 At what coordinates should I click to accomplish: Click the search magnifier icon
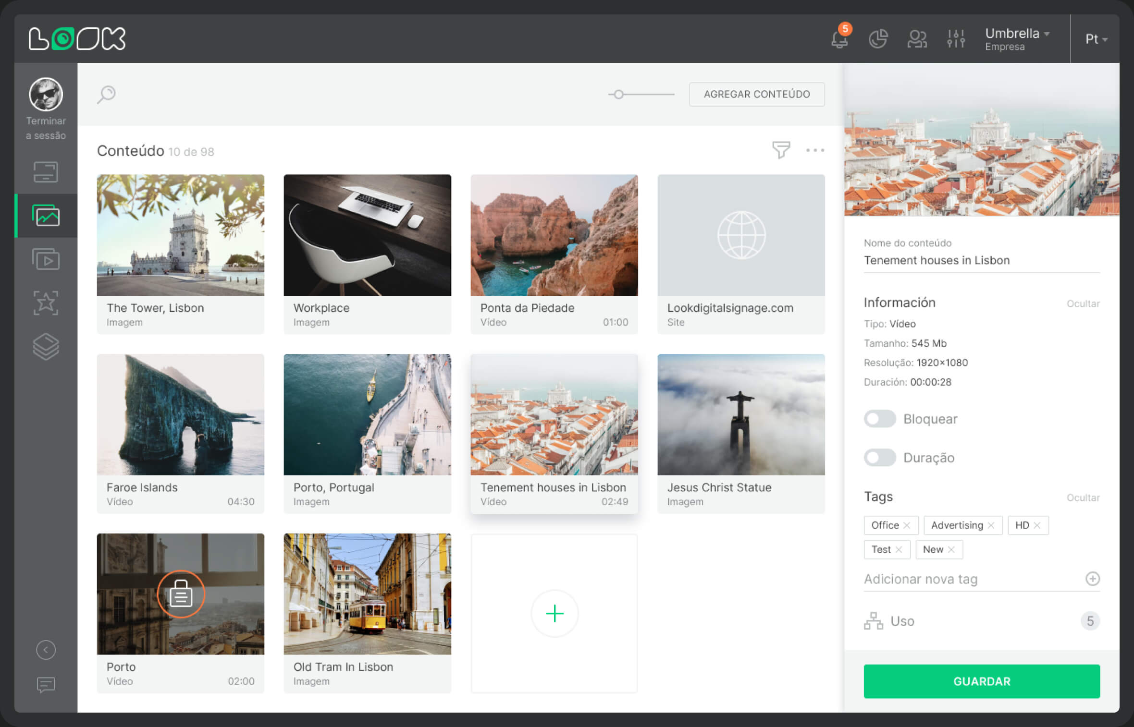coord(107,93)
